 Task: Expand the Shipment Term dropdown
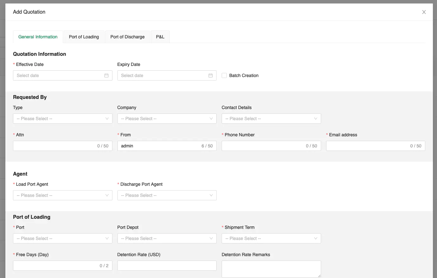point(271,238)
